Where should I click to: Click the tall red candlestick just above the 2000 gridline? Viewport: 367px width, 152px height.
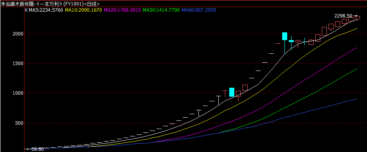(x=324, y=32)
